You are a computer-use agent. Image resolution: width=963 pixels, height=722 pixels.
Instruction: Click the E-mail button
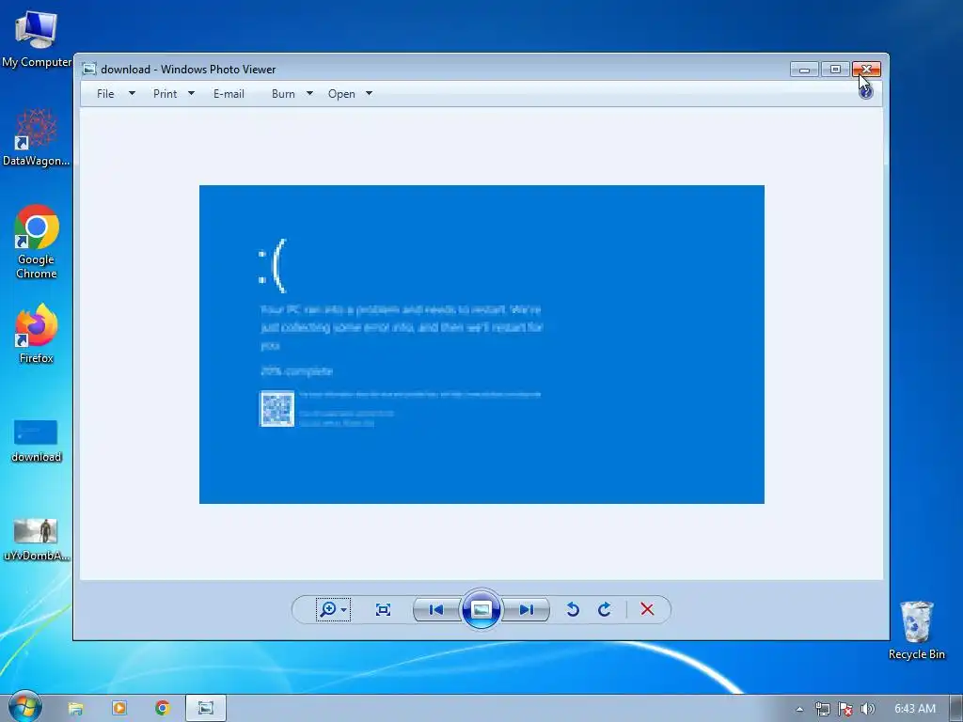pyautogui.click(x=229, y=94)
